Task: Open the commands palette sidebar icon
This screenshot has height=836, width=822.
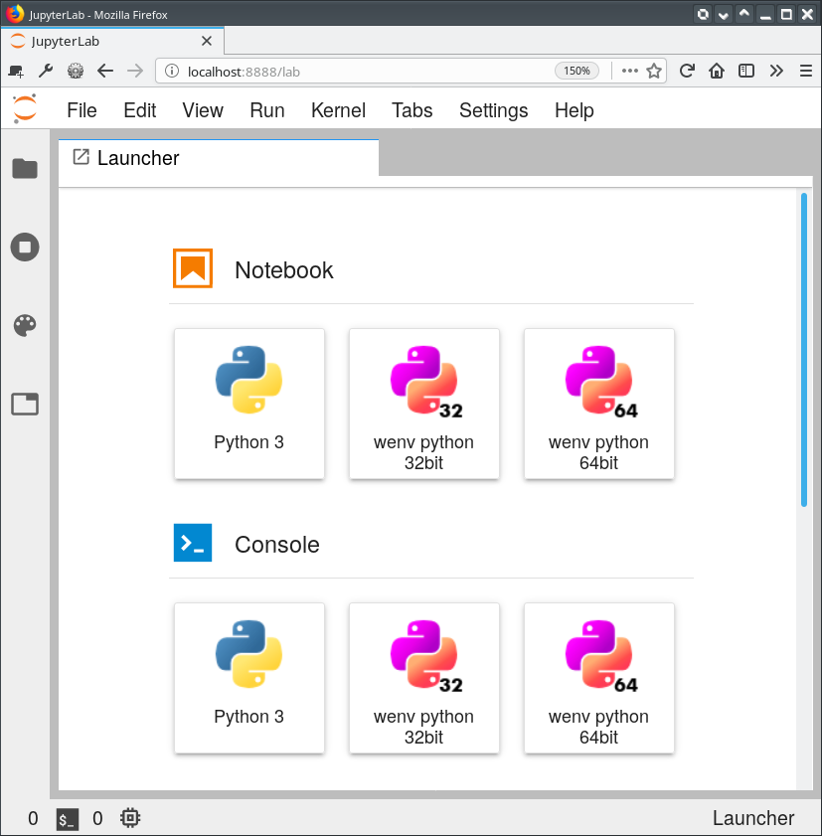Action: [24, 325]
